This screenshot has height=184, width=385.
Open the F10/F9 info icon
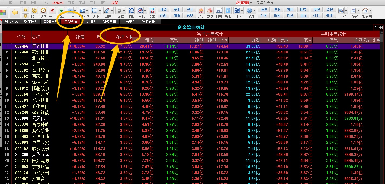click(x=82, y=10)
